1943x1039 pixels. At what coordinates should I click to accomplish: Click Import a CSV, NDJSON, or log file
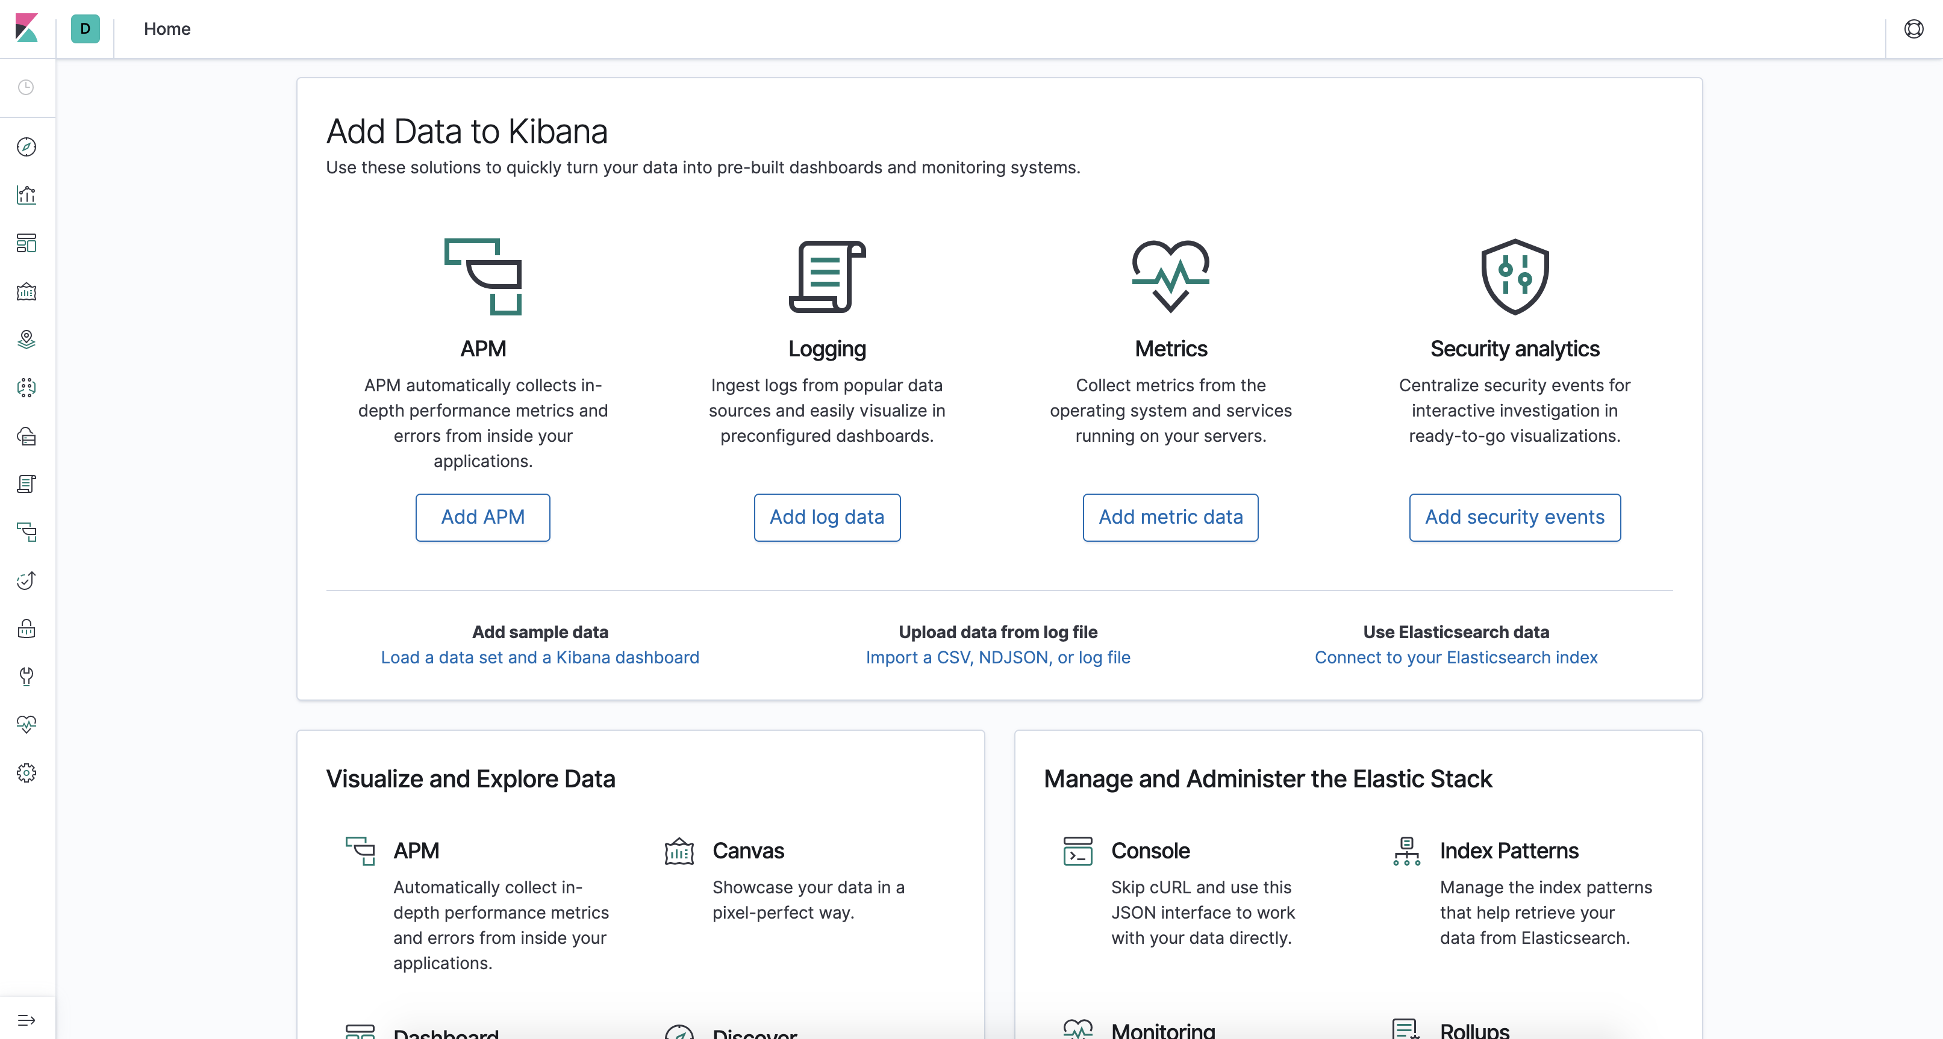998,657
